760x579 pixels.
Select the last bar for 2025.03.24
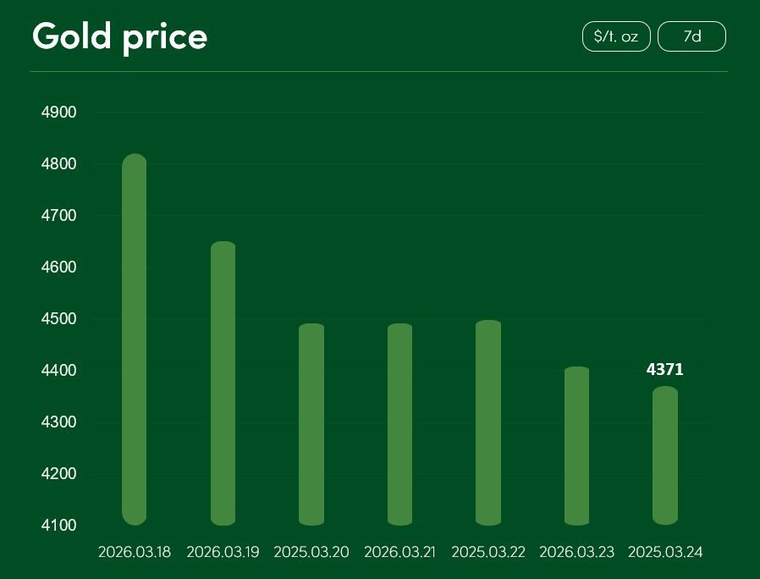pos(665,455)
